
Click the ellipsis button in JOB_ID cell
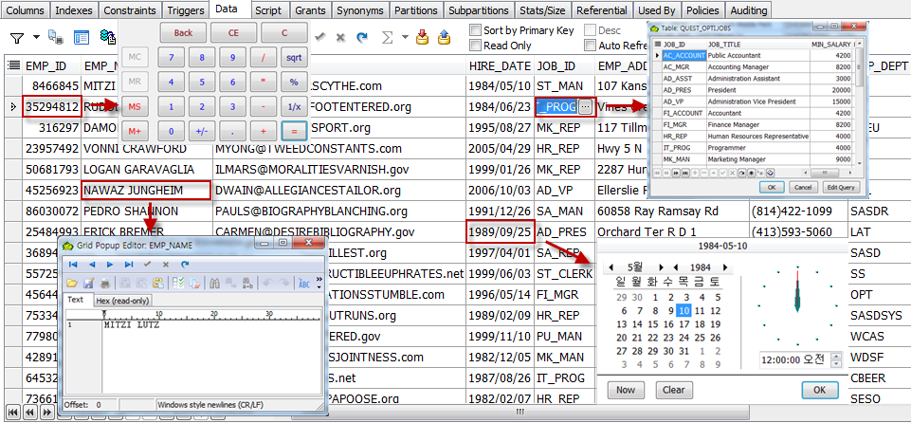[586, 107]
